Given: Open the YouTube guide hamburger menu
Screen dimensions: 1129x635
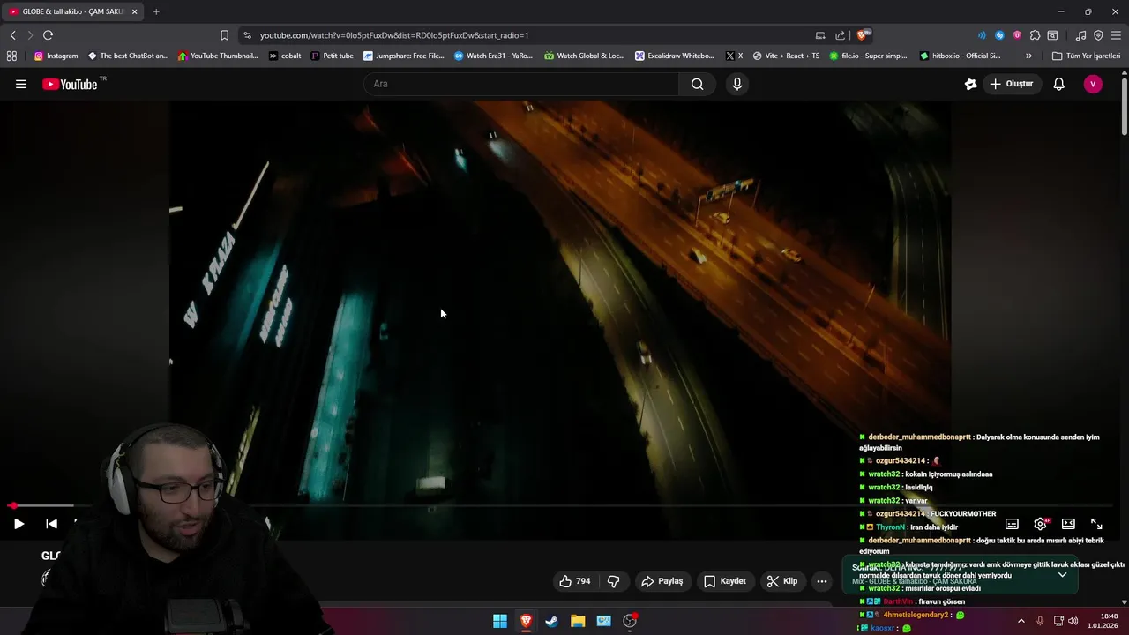Looking at the screenshot, I should click(x=21, y=84).
